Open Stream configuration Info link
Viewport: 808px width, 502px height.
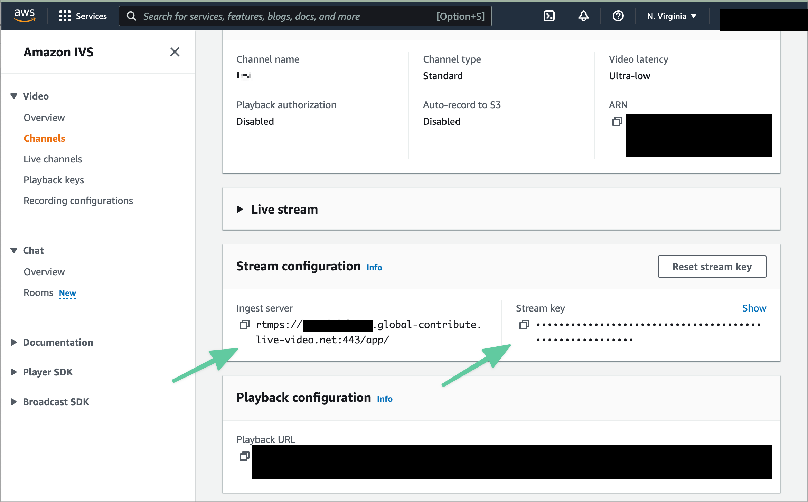tap(374, 267)
